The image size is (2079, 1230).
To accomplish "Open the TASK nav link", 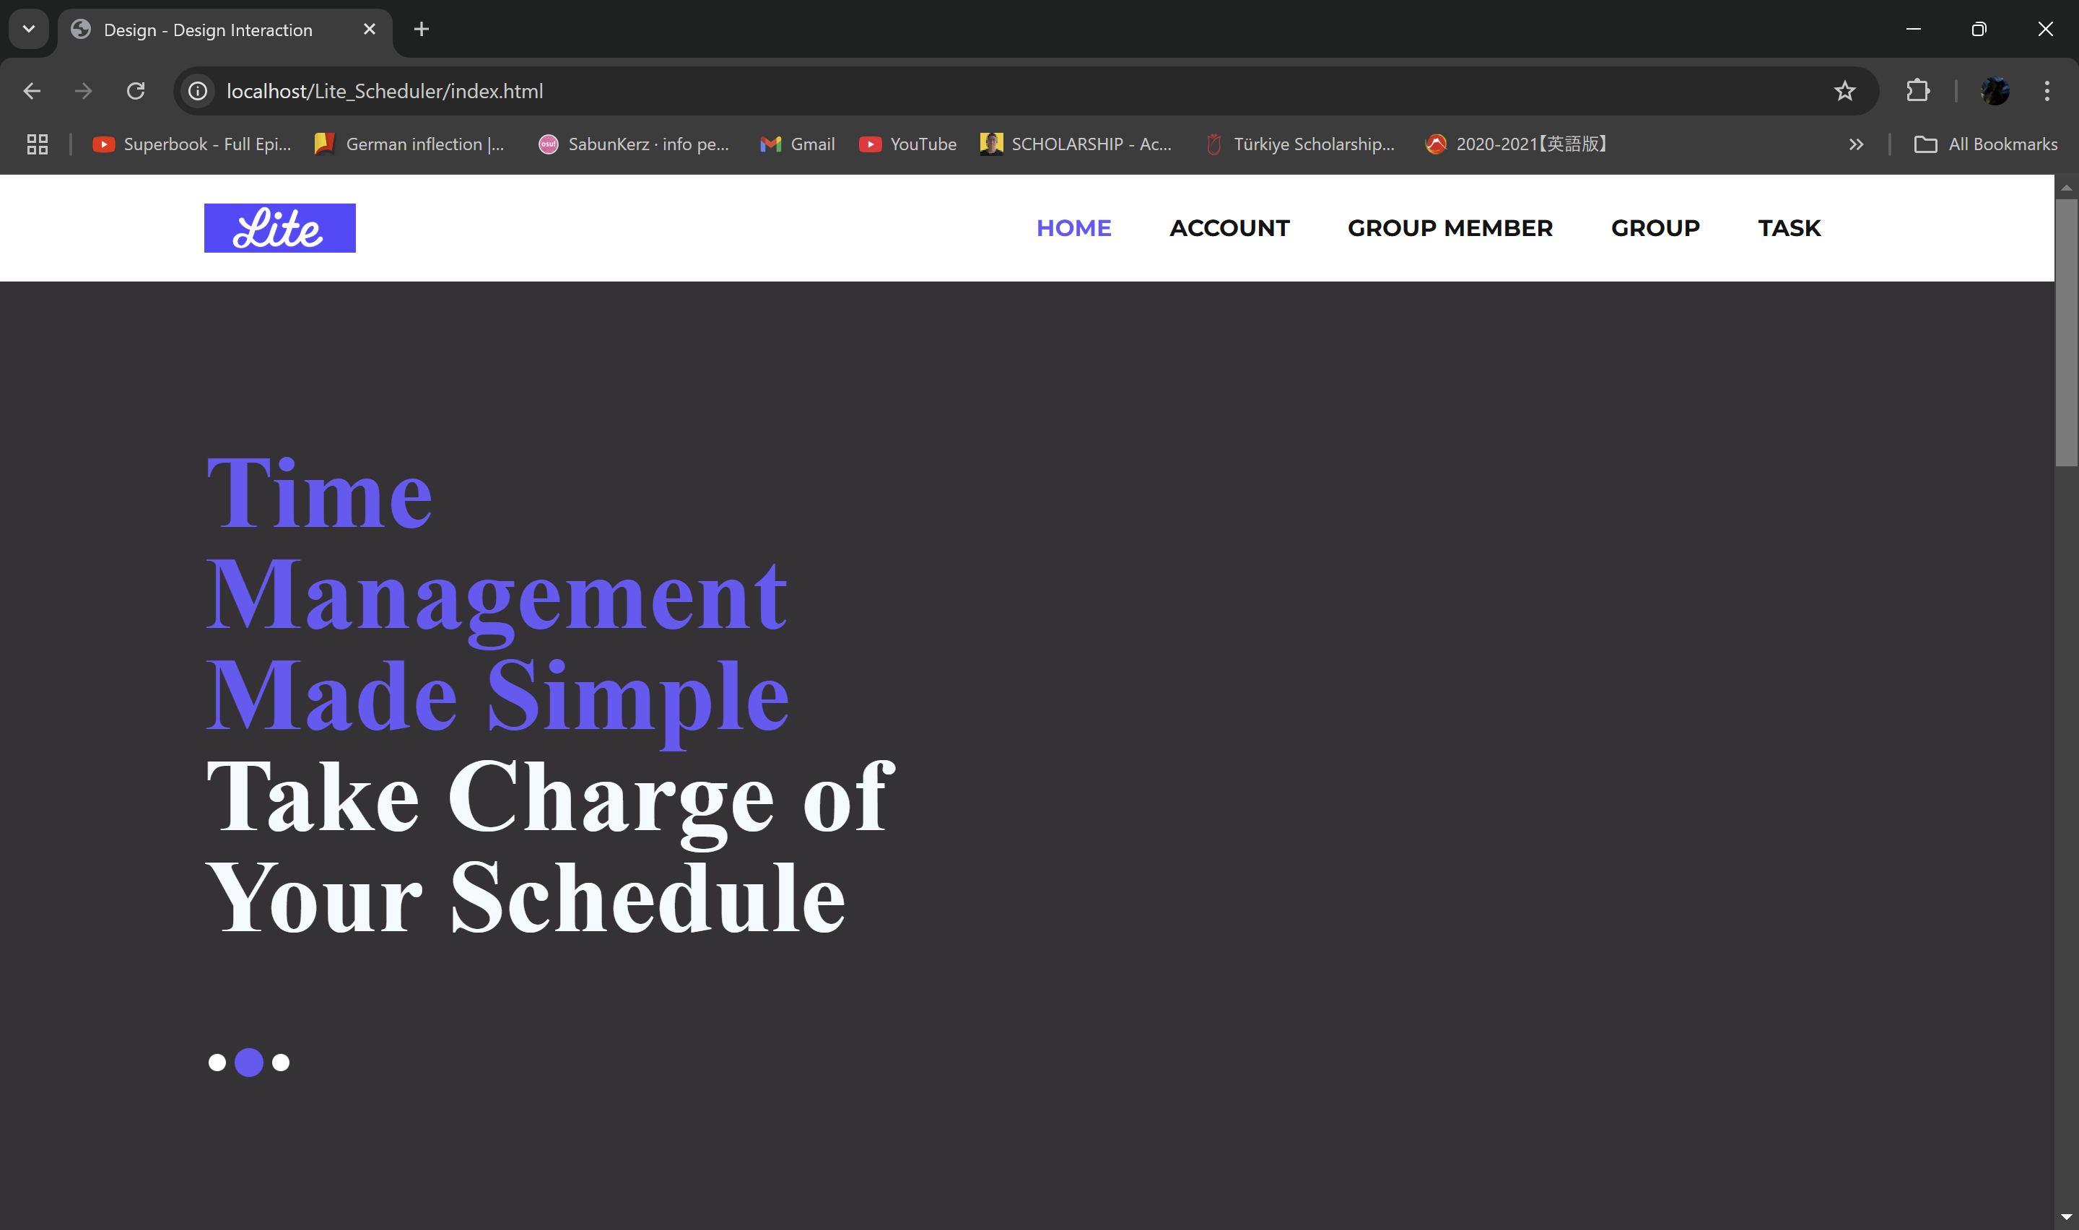I will click(1789, 228).
